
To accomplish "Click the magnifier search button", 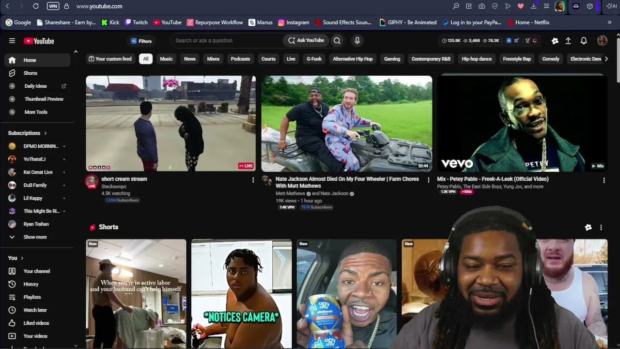I will pyautogui.click(x=337, y=41).
